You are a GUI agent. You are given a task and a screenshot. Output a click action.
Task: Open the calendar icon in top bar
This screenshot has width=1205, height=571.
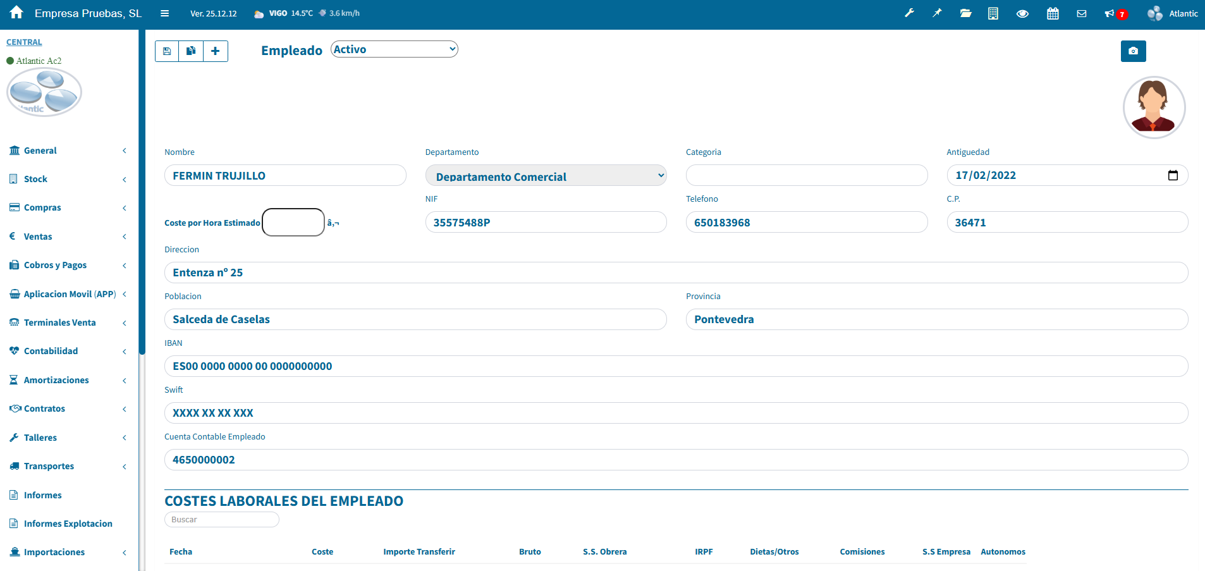(1053, 13)
